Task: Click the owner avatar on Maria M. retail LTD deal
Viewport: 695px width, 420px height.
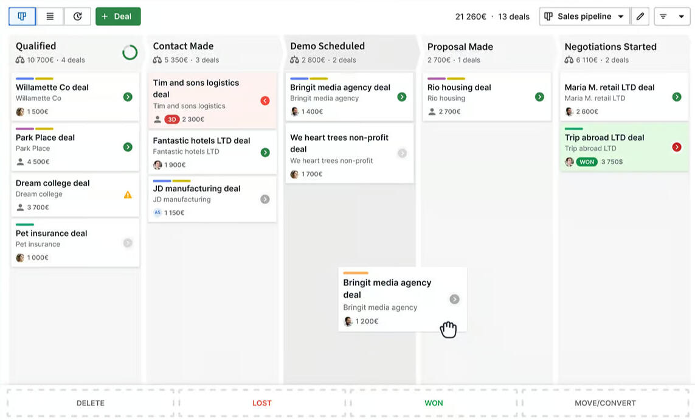Action: click(569, 112)
